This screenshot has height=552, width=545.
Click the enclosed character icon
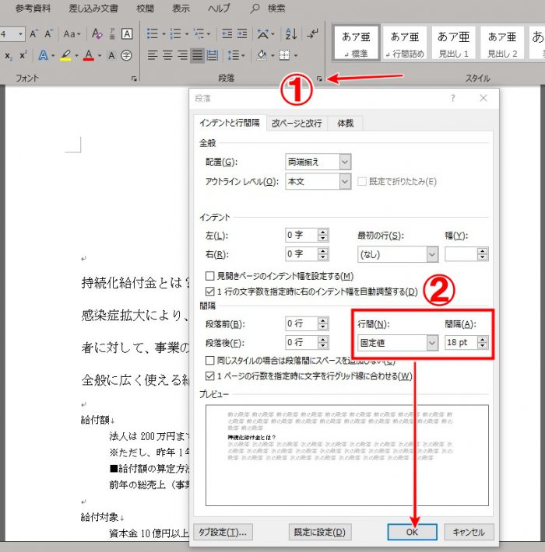coord(126,55)
